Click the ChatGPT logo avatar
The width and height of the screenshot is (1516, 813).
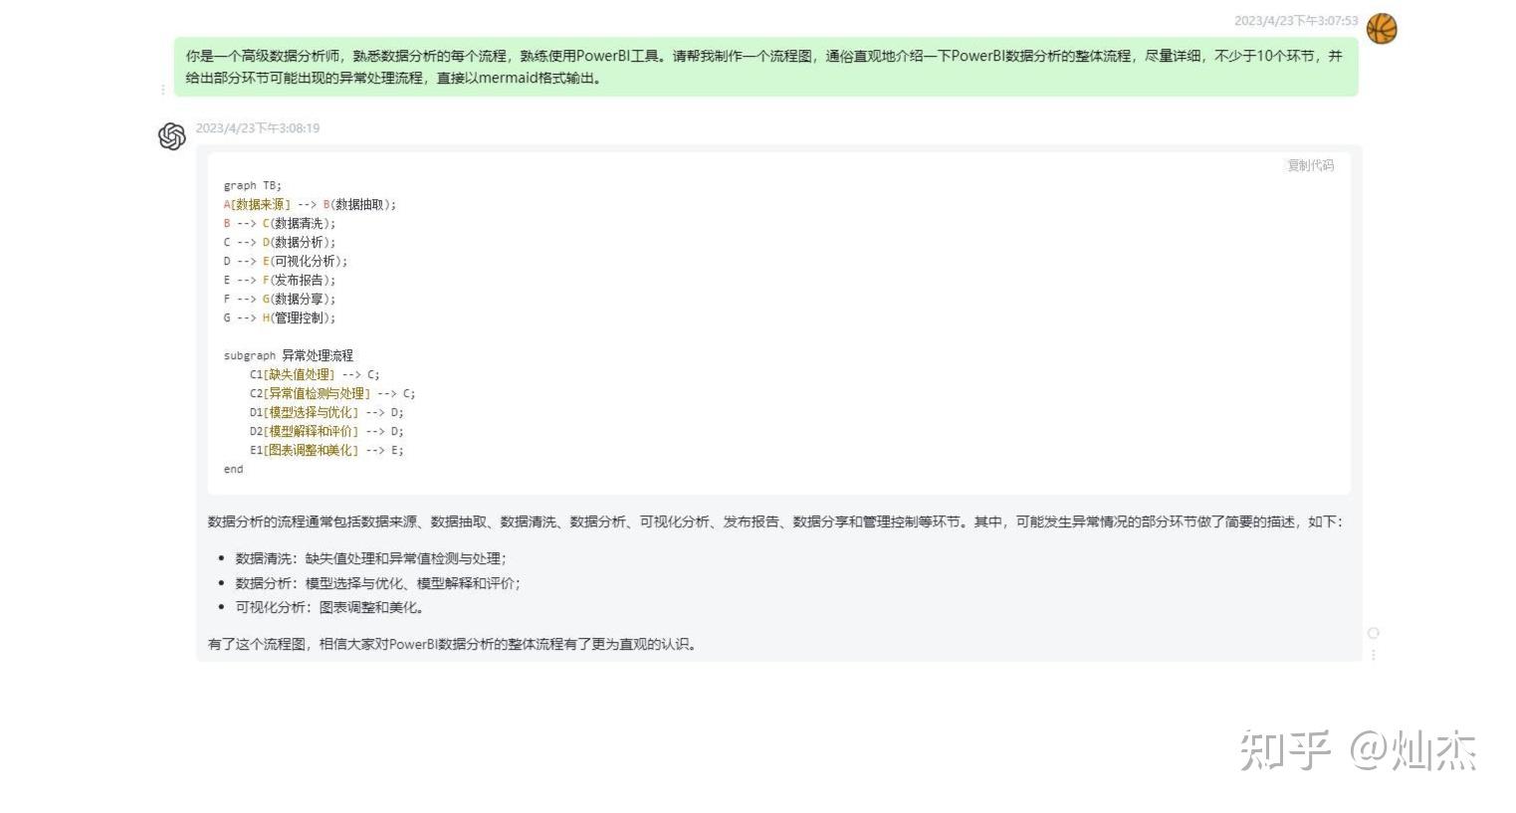[x=172, y=136]
